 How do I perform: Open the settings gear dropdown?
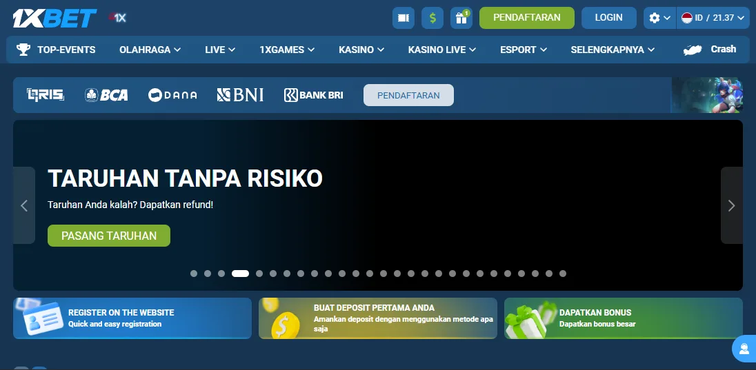pyautogui.click(x=659, y=18)
